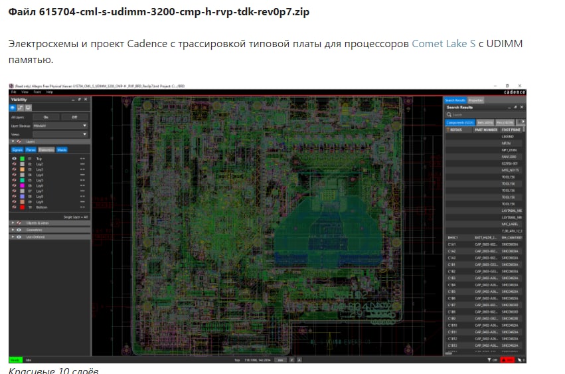Click the magenta Lay6 color swatch
The image size is (565, 374).
(22, 186)
